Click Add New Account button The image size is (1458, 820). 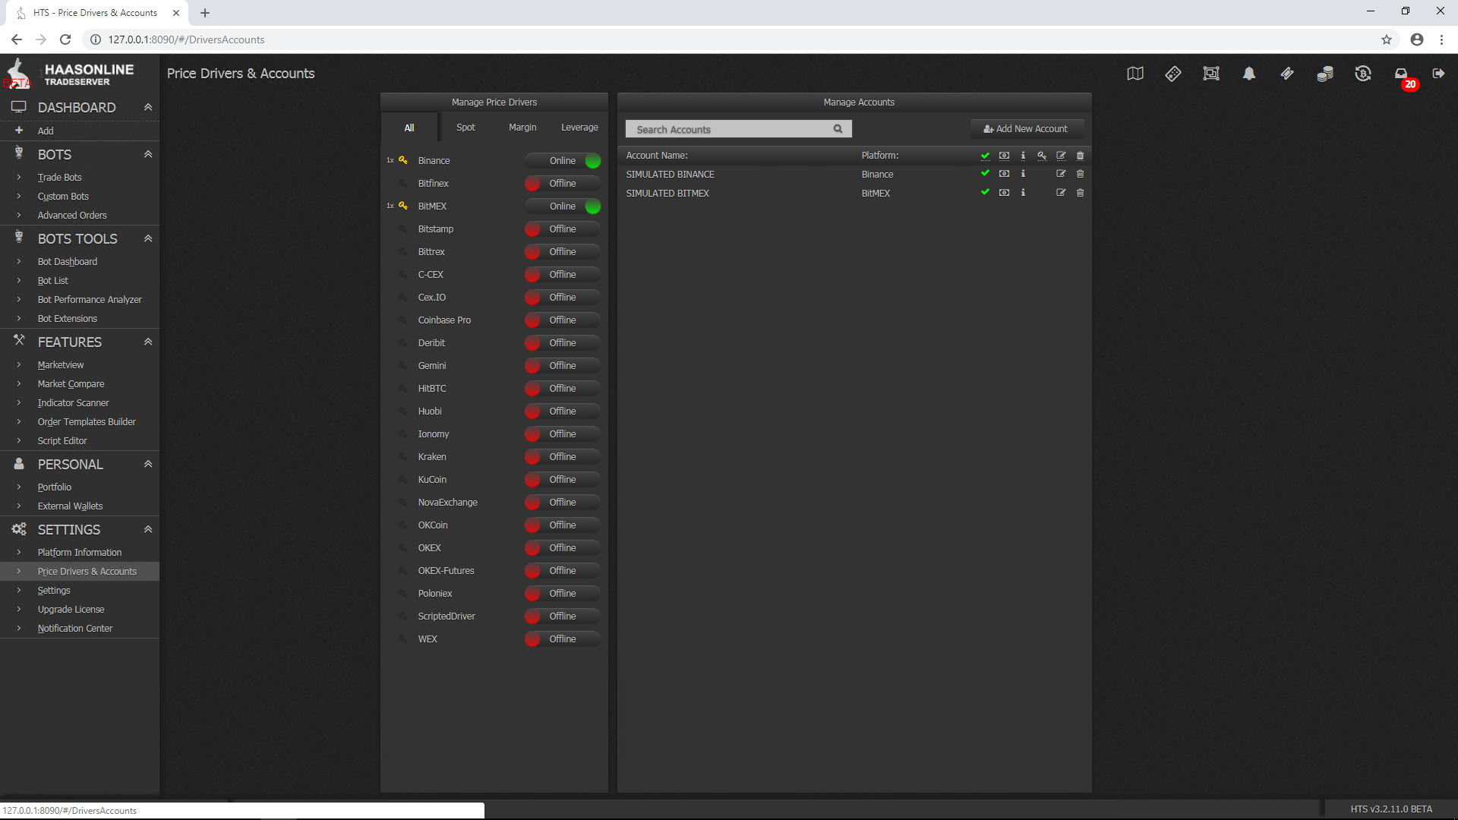point(1027,129)
